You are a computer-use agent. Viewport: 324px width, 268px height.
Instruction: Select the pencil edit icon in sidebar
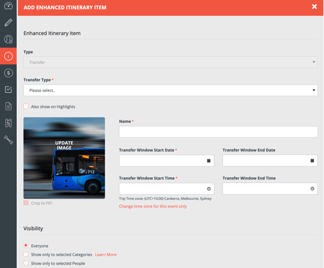point(8,23)
